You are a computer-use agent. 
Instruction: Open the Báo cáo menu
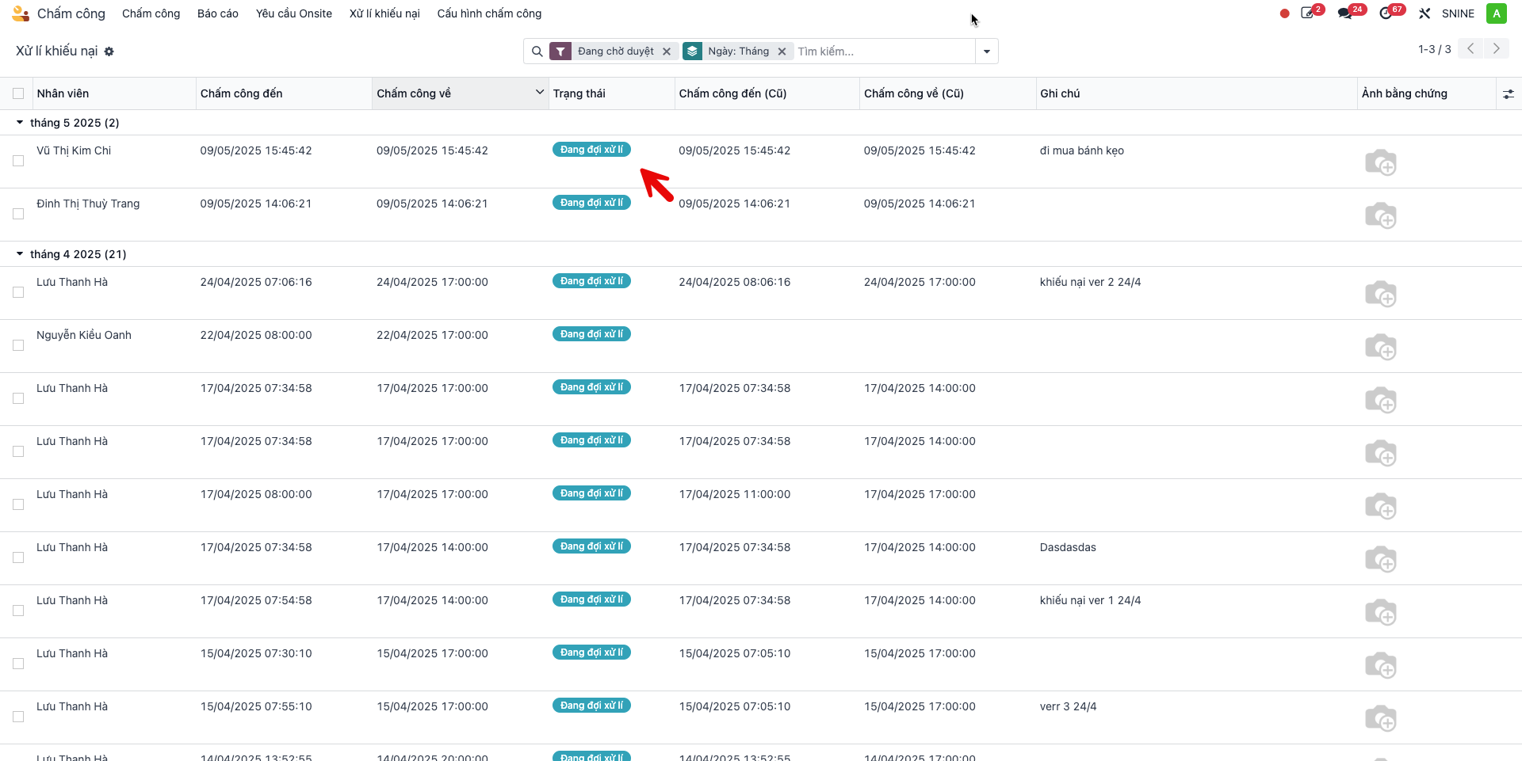tap(218, 13)
